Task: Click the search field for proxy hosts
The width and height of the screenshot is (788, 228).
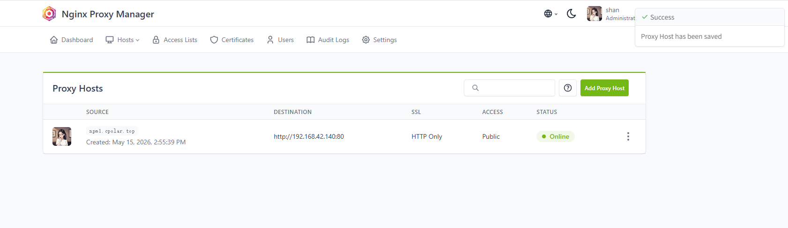Action: (509, 88)
